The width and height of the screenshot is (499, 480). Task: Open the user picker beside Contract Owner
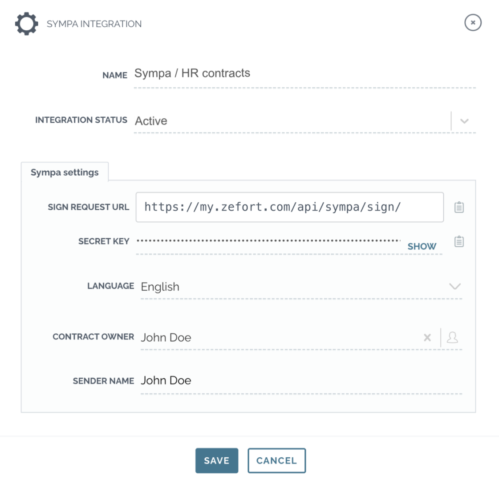pyautogui.click(x=453, y=337)
